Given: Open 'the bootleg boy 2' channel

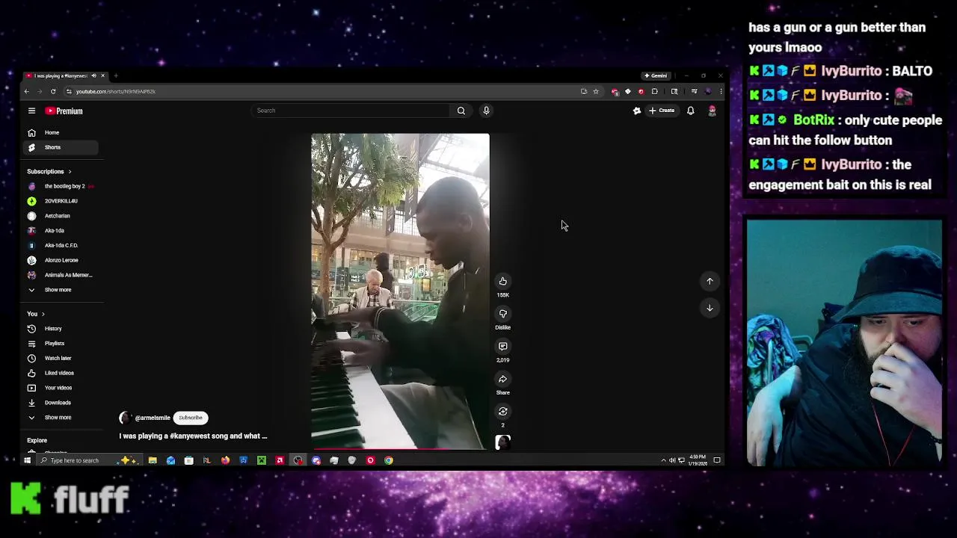Looking at the screenshot, I should point(61,186).
